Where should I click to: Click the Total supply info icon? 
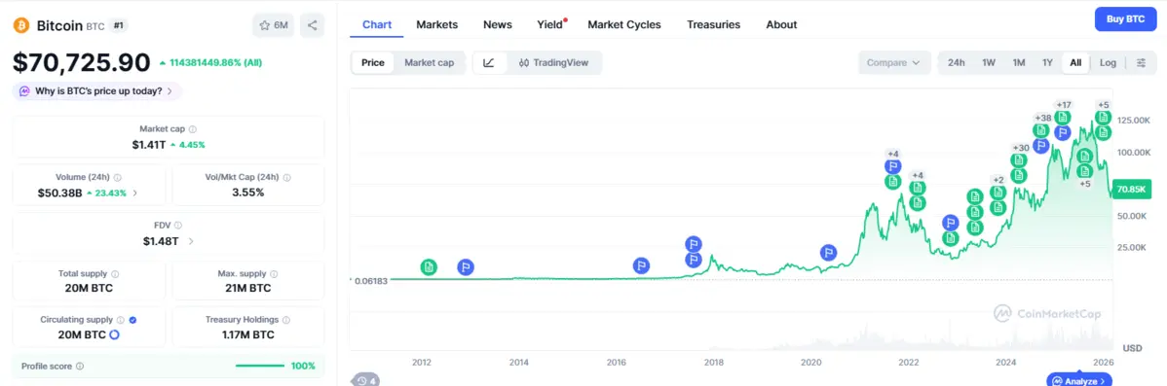tap(115, 274)
